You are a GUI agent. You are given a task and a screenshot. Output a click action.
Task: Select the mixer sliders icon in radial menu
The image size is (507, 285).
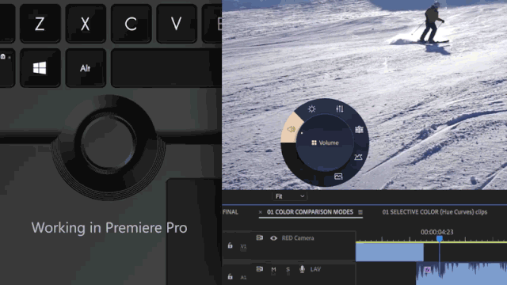340,109
